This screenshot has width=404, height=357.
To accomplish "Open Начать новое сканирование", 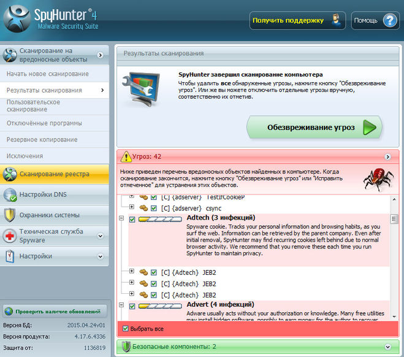I will (x=55, y=74).
